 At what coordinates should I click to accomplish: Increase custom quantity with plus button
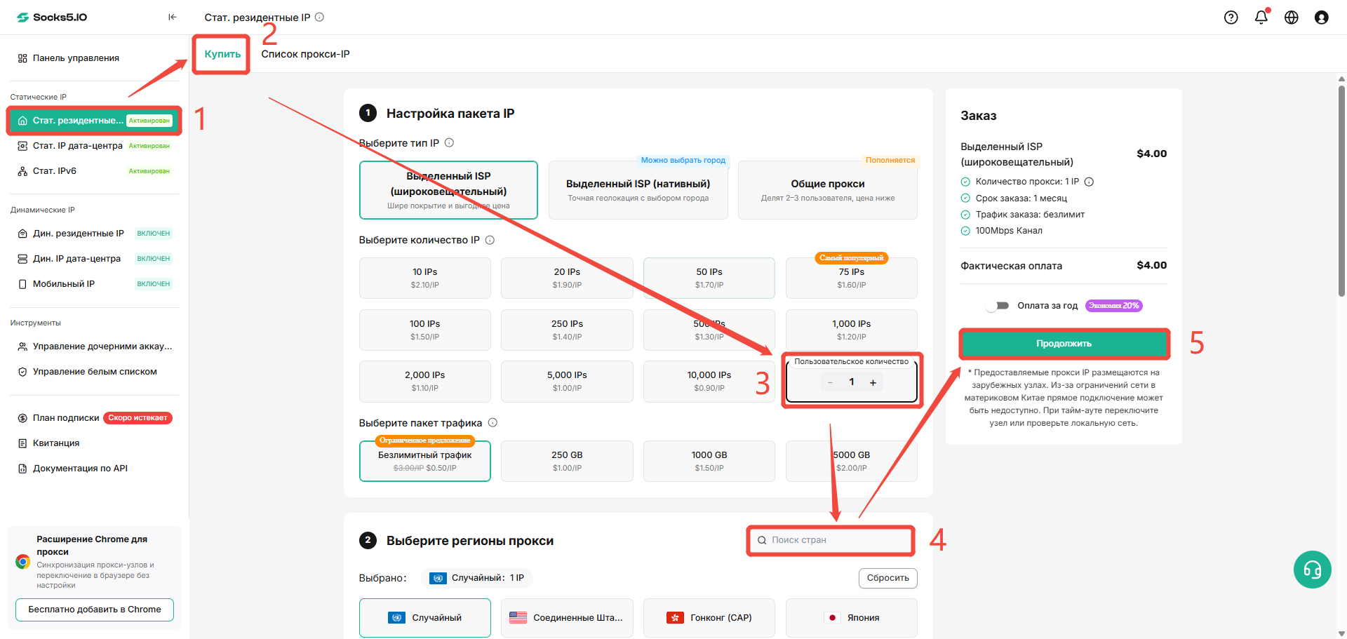click(873, 382)
